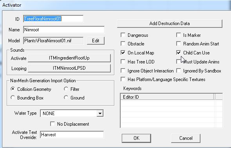Check the Has Tree LOD checkbox
The image size is (231, 148).
tap(123, 61)
